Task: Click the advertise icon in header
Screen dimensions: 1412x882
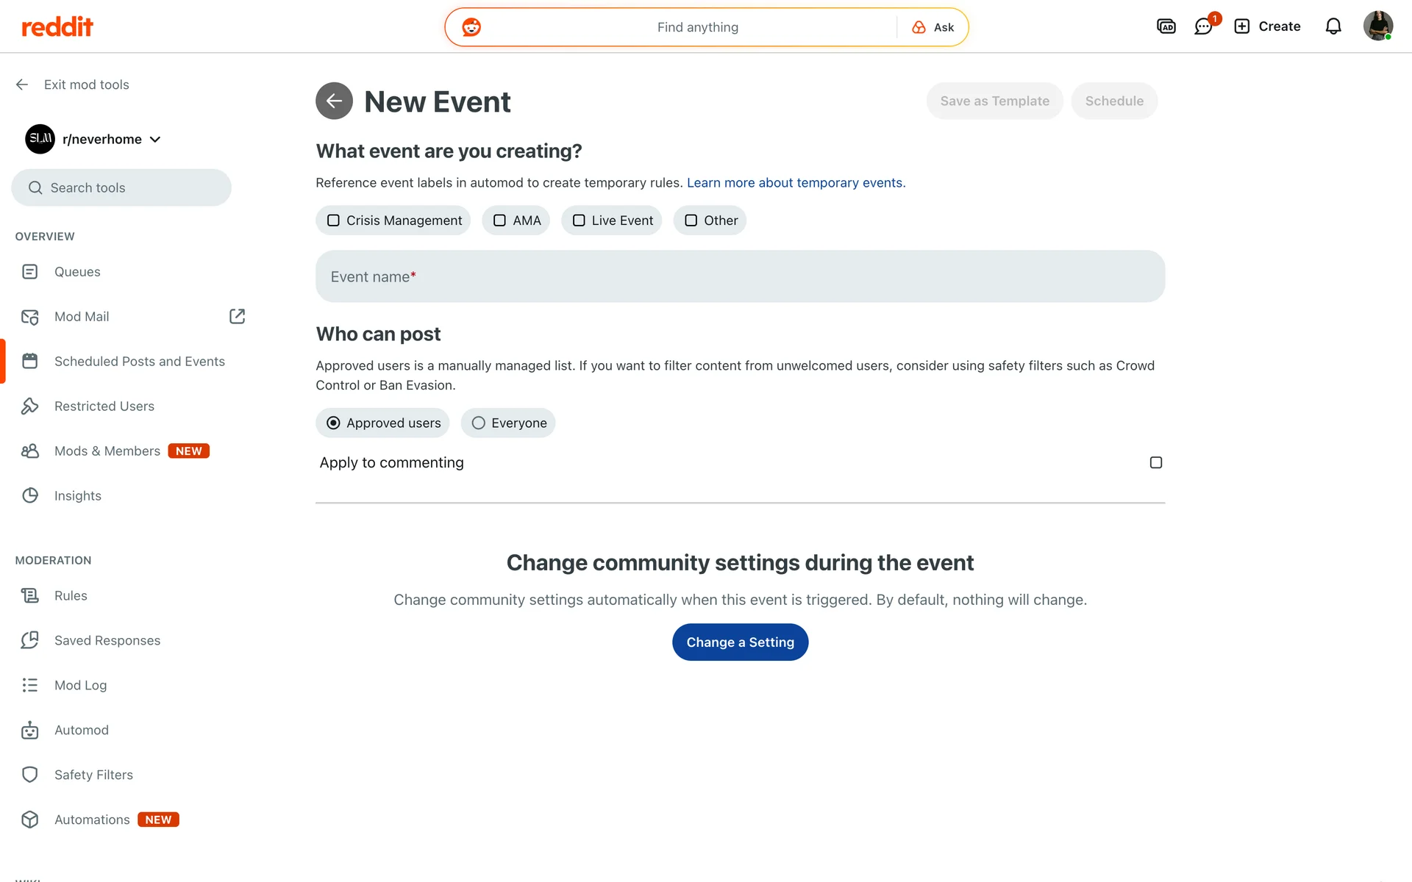Action: click(1166, 27)
